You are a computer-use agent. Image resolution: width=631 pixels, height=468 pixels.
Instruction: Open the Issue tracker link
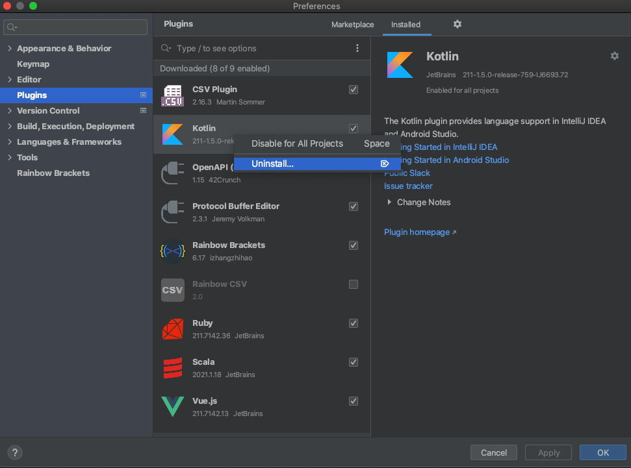pyautogui.click(x=408, y=186)
